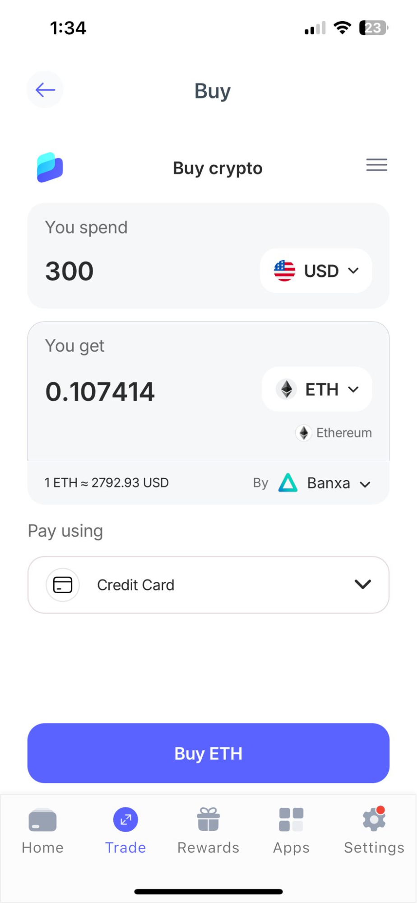Open the Apps tab
The image size is (417, 903).
[291, 831]
